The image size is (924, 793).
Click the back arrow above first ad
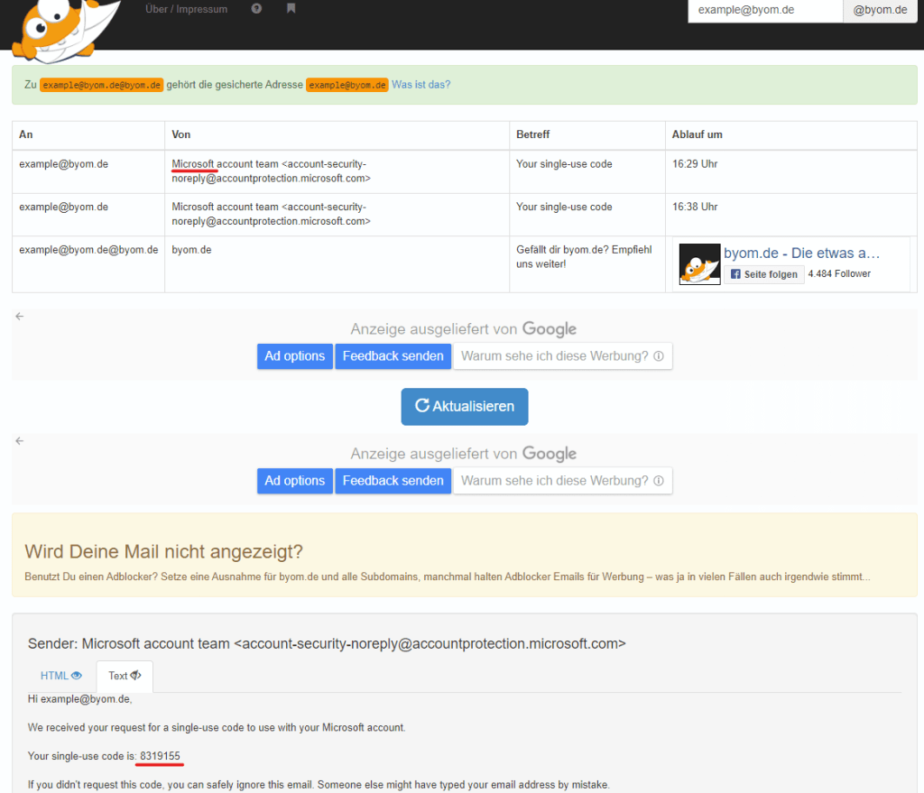(20, 316)
